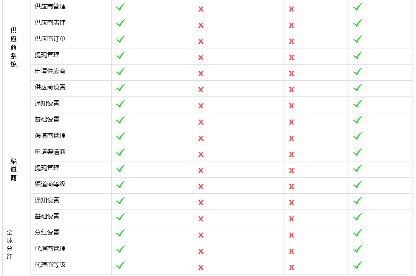
Task: Click the first red X in the 申请渠道商 row
Action: point(201,154)
